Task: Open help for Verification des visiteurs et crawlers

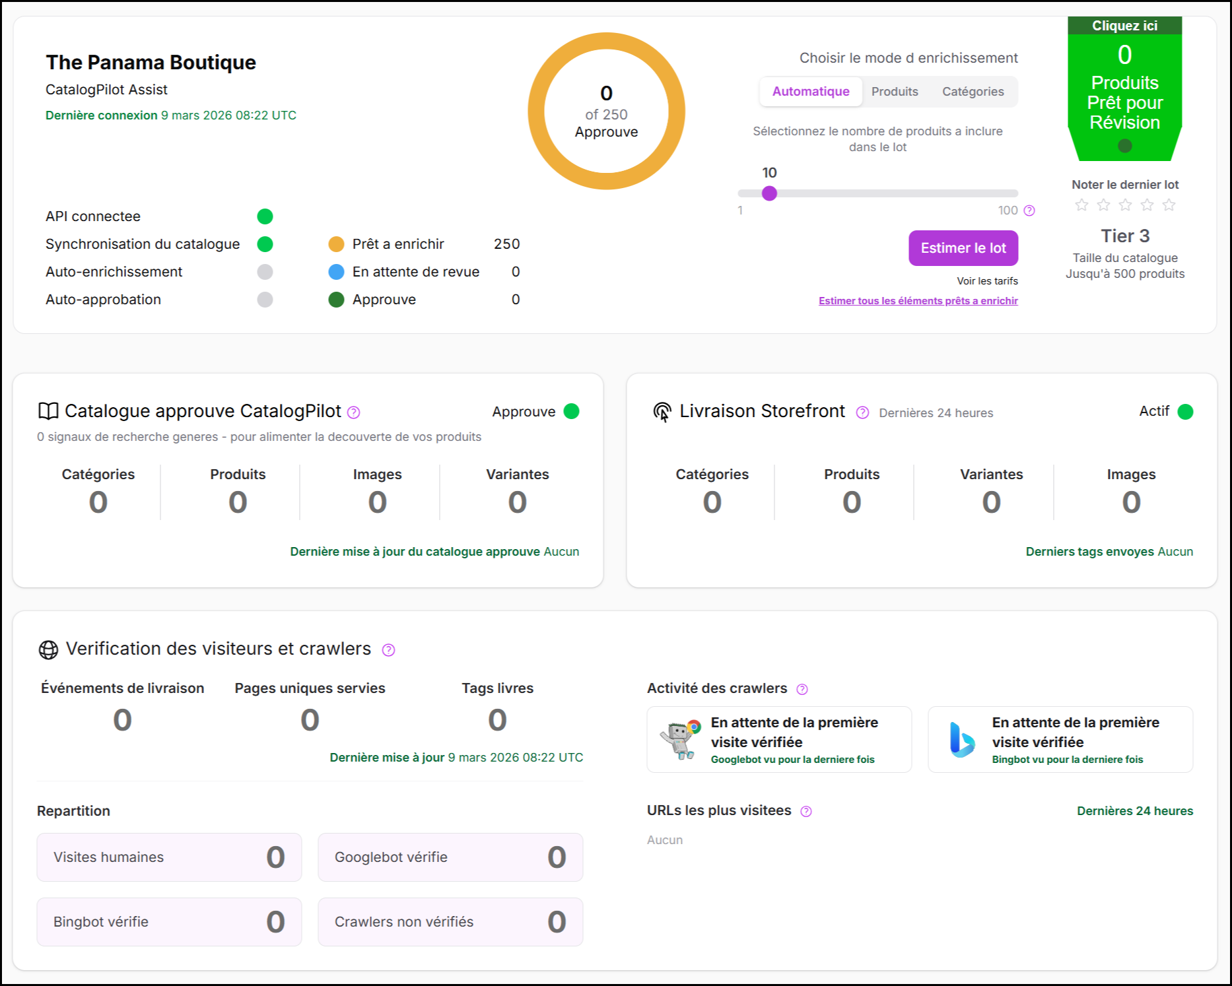Action: (x=389, y=650)
